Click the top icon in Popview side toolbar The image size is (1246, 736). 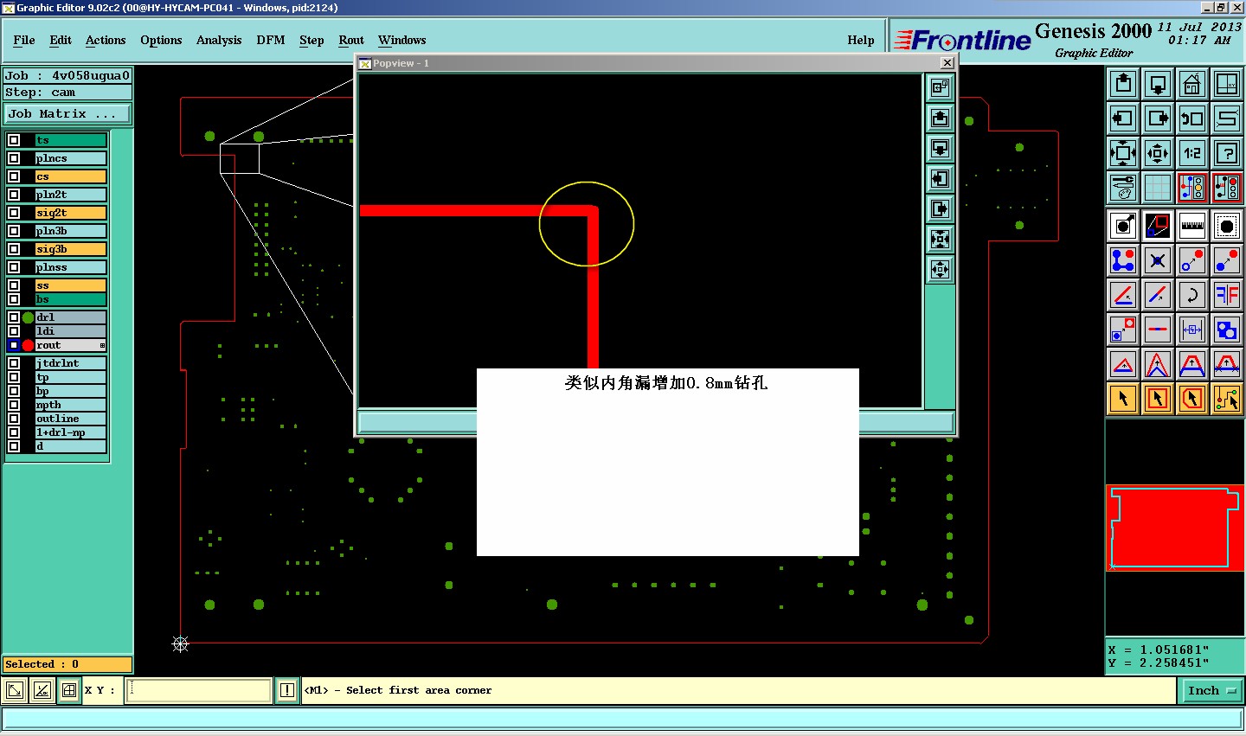coord(940,87)
